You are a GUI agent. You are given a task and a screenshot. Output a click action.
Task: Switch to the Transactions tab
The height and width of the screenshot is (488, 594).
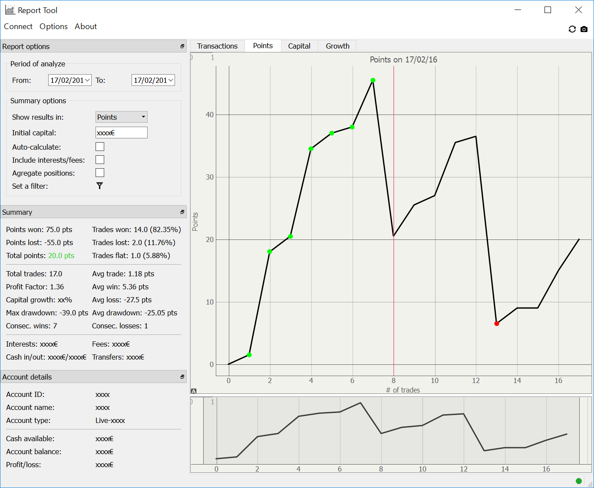tap(218, 46)
